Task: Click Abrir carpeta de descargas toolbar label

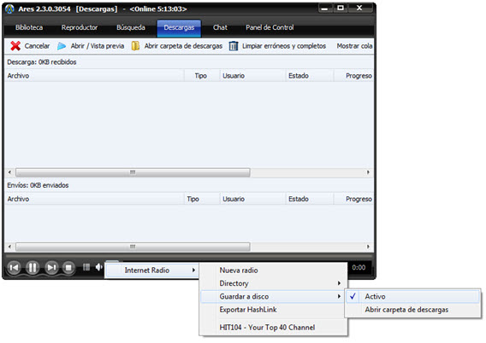Action: point(183,46)
